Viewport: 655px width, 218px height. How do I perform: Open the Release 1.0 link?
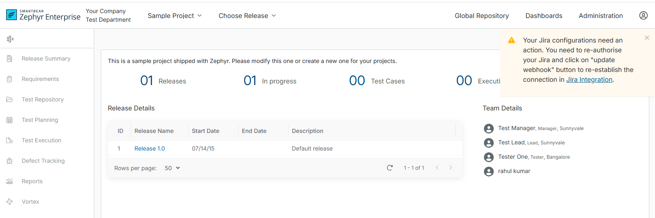150,148
